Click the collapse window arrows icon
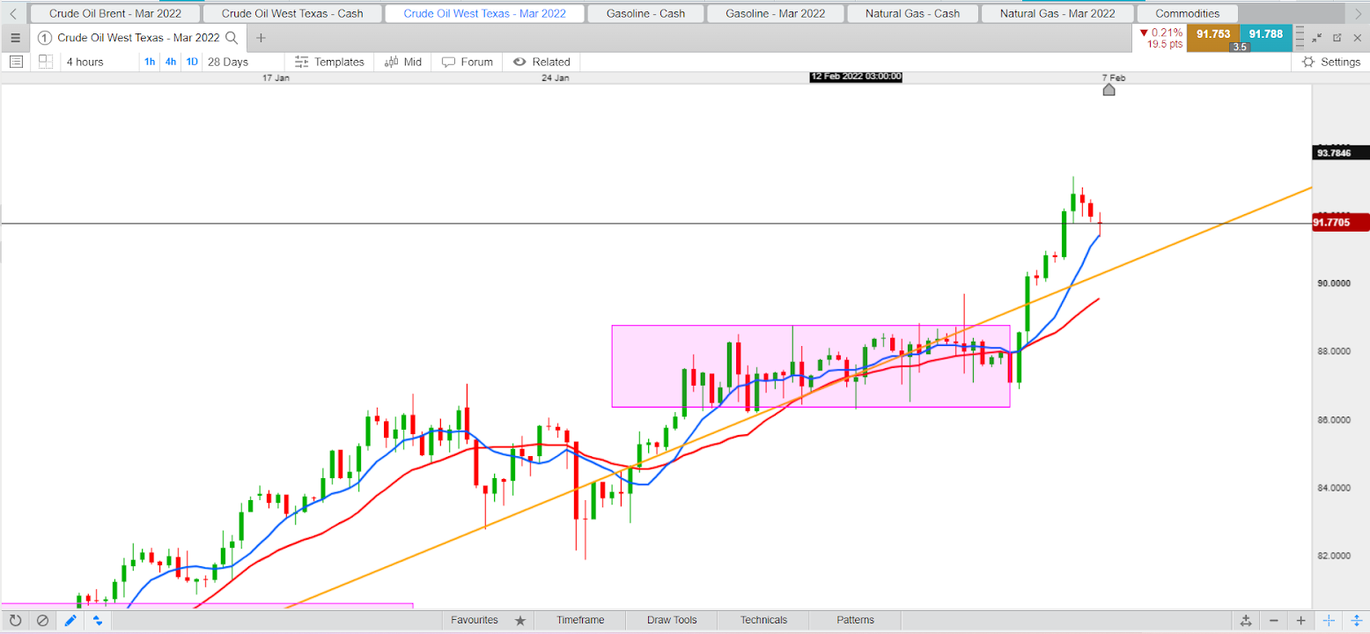1370x634 pixels. pyautogui.click(x=1317, y=38)
